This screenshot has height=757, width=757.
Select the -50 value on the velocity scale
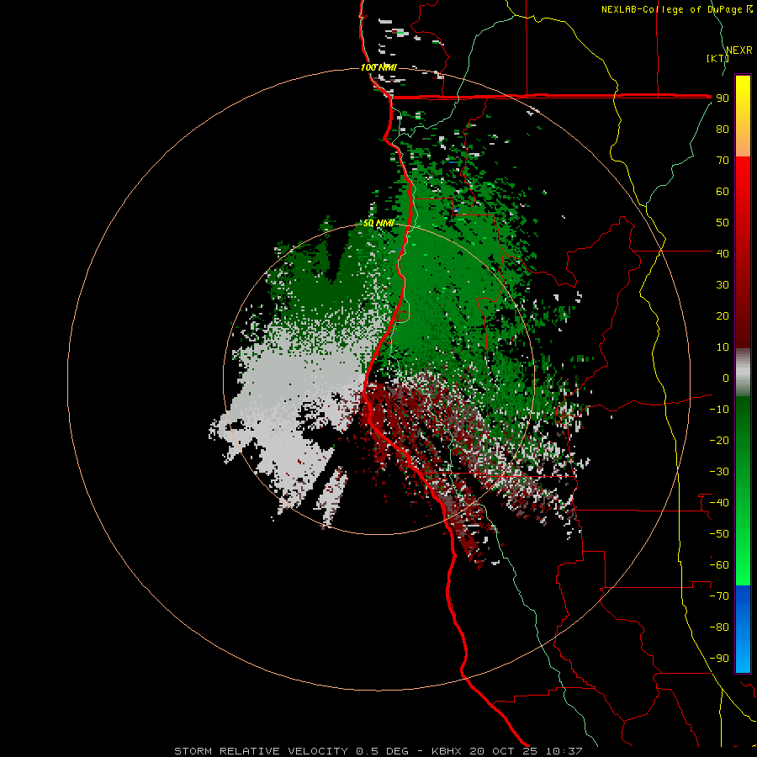719,533
